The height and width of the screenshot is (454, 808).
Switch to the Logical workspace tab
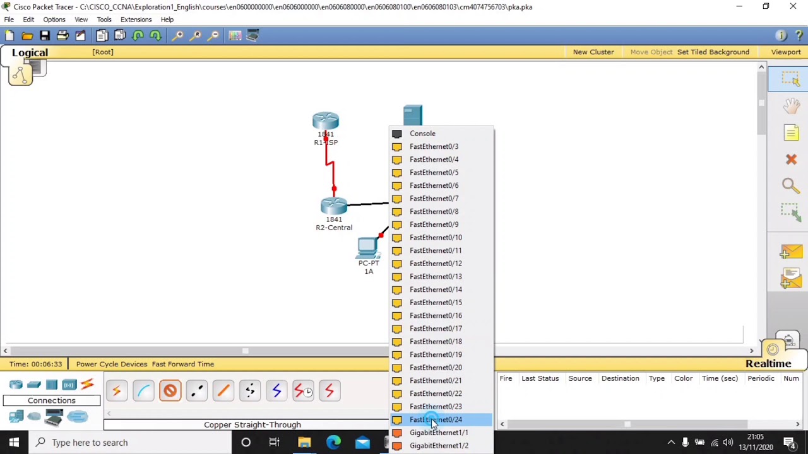coord(30,53)
